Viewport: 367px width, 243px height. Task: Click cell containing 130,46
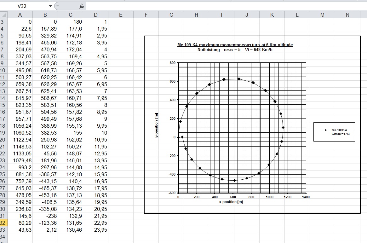coord(71,230)
